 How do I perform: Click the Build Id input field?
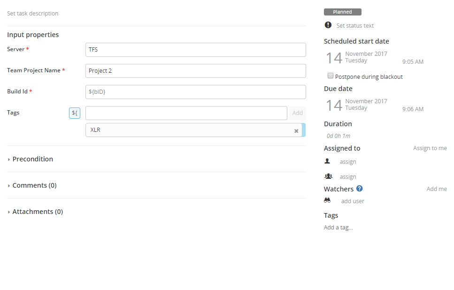coord(195,92)
